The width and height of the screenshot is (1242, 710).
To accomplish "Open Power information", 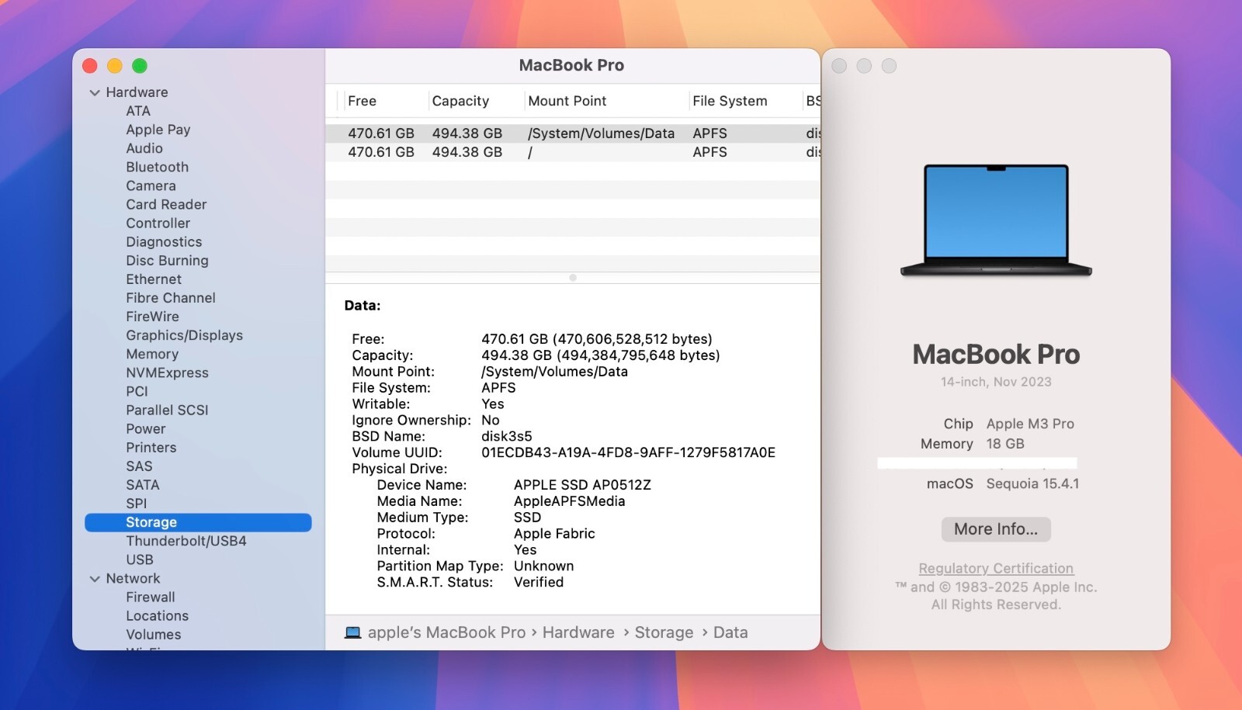I will click(146, 428).
